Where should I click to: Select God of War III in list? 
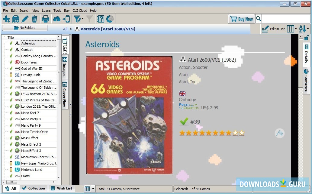(x=32, y=69)
